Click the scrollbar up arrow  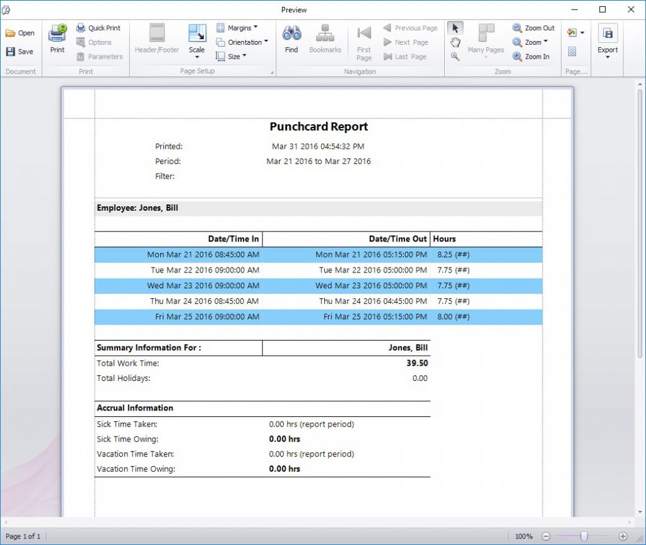pos(640,84)
